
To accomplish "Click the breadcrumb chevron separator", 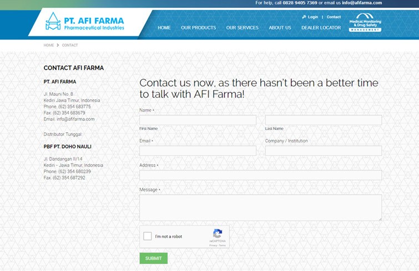I will pyautogui.click(x=58, y=45).
